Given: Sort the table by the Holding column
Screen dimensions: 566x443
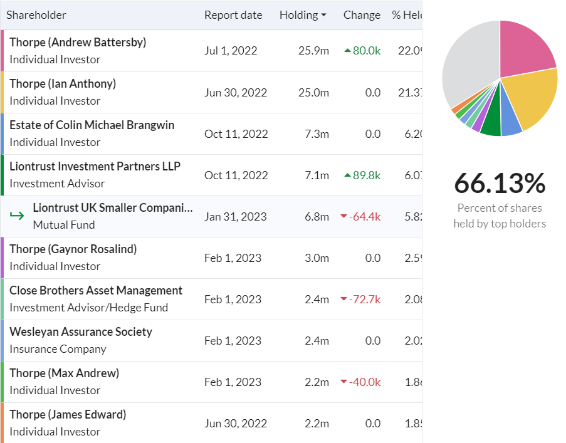Looking at the screenshot, I should click(x=303, y=15).
